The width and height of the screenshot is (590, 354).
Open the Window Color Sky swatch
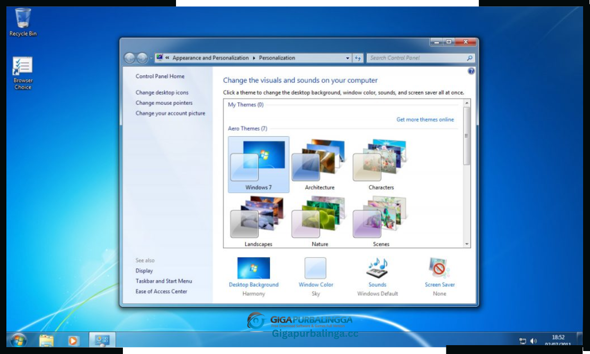pos(315,268)
